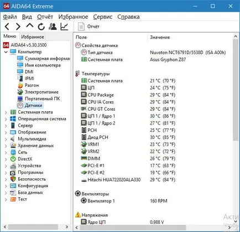The image size is (240, 232).
Task: Switch to the Избранное tab
Action: click(x=33, y=37)
